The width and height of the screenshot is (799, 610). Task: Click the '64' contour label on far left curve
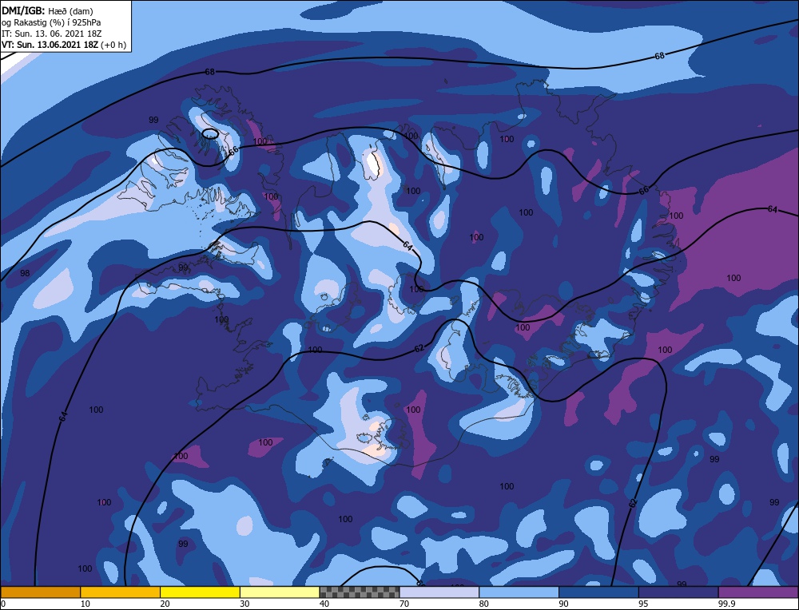click(63, 416)
